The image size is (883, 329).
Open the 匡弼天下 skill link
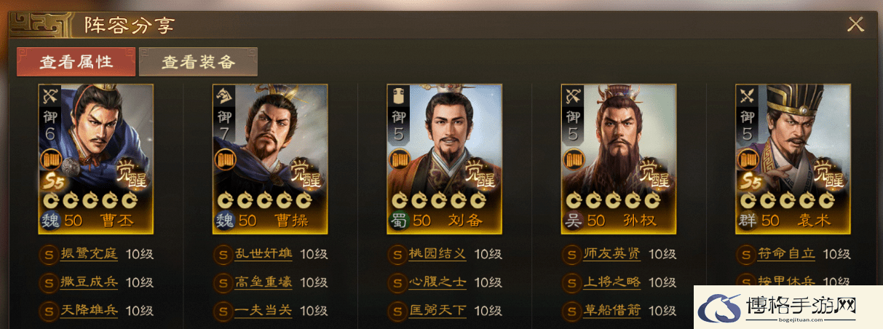[x=437, y=311]
